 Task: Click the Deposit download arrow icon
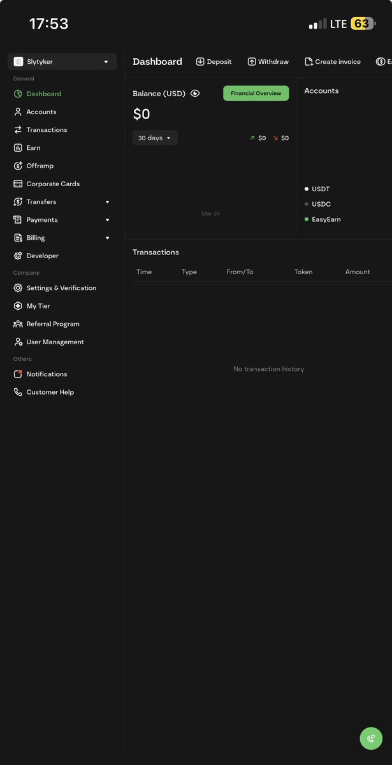click(x=200, y=62)
